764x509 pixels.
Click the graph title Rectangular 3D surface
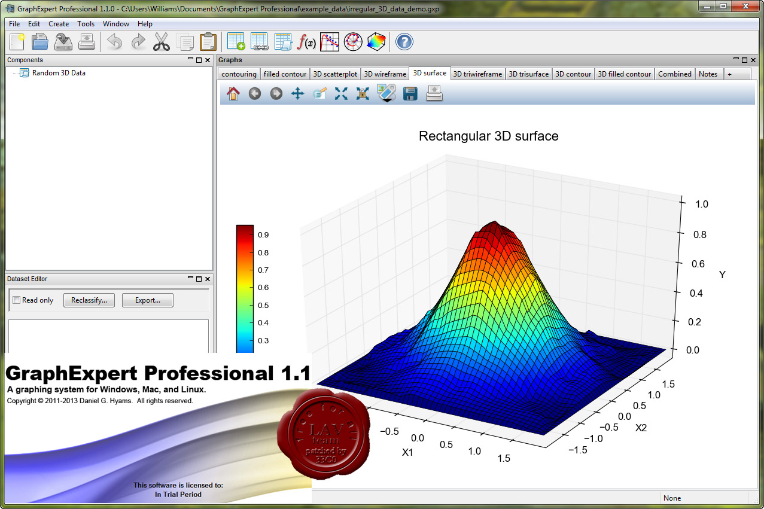pos(488,136)
